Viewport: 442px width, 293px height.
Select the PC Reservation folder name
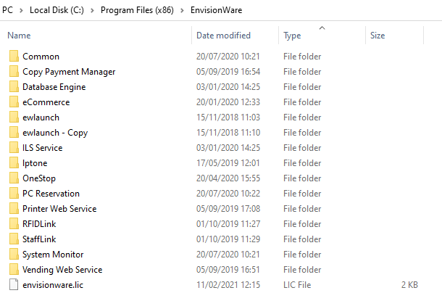(51, 194)
